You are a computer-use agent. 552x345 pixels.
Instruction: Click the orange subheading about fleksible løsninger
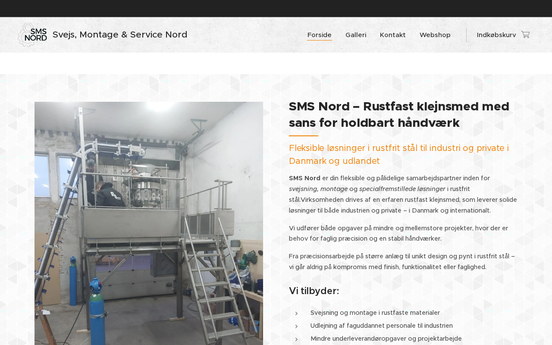click(x=399, y=155)
